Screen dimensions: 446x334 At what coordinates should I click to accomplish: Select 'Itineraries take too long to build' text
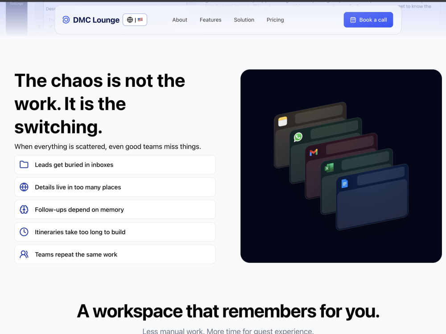coord(80,232)
